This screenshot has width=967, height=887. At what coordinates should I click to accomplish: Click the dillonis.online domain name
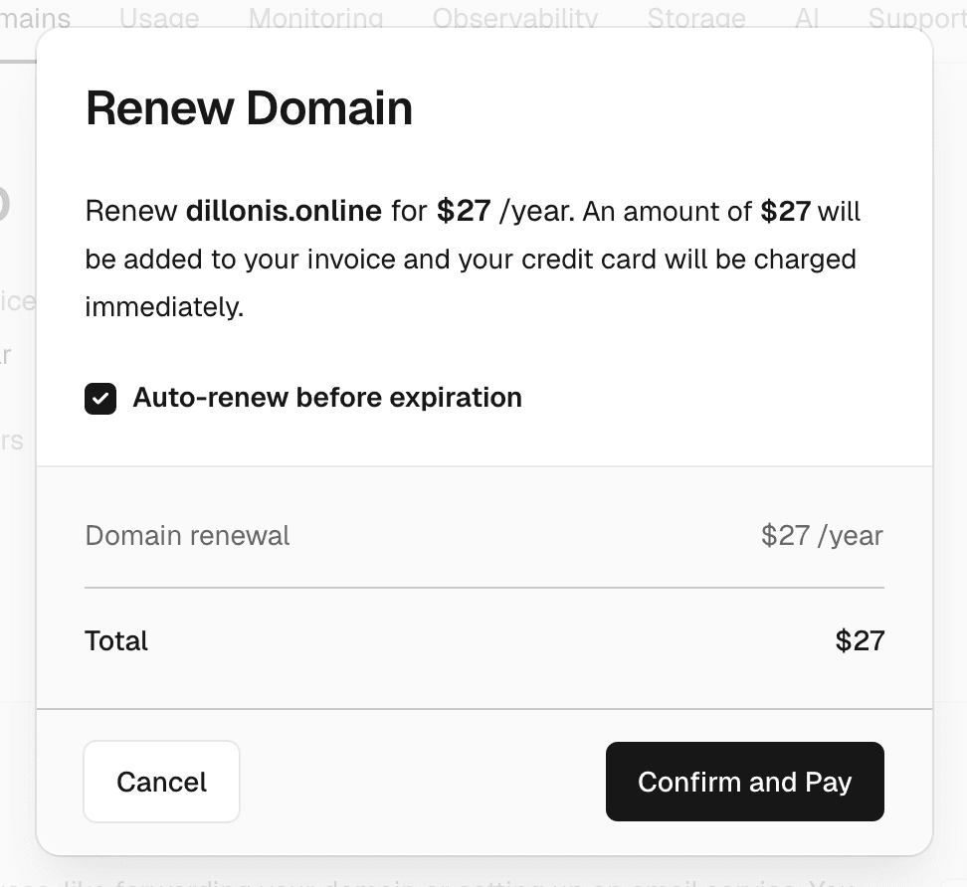coord(285,211)
